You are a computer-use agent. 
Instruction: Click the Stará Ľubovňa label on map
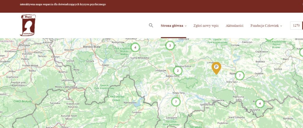(236, 117)
